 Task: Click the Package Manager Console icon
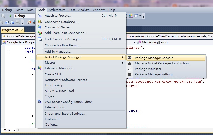pyautogui.click(x=130, y=58)
